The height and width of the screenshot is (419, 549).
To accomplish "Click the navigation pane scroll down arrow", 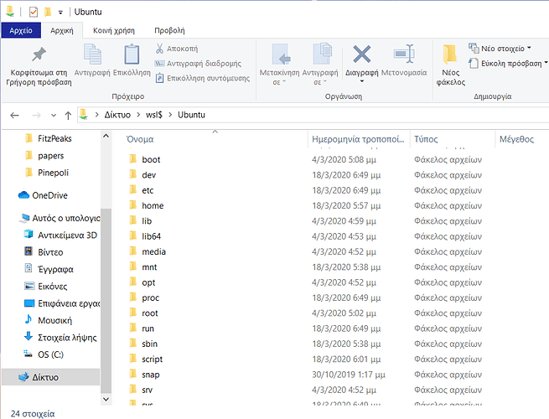I will [x=106, y=399].
